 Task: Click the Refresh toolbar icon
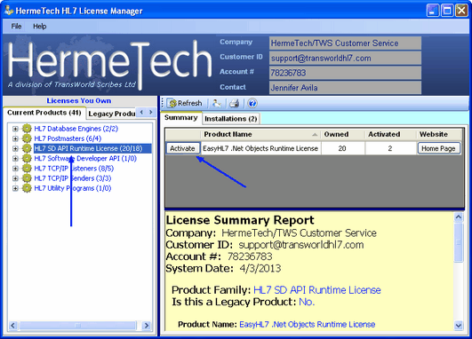pos(185,103)
